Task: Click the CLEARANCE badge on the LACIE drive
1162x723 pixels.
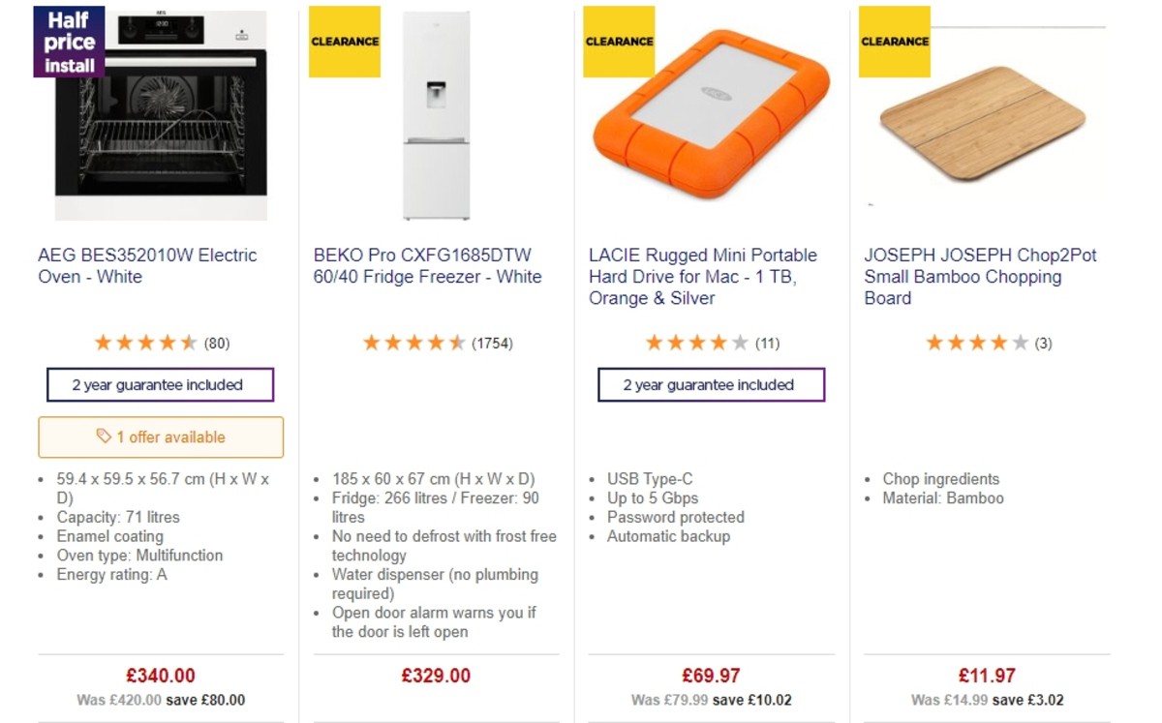Action: tap(619, 41)
